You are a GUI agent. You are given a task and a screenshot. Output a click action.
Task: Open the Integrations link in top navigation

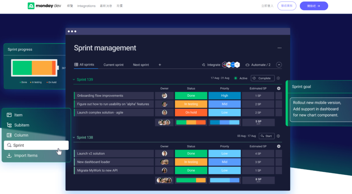click(x=86, y=6)
